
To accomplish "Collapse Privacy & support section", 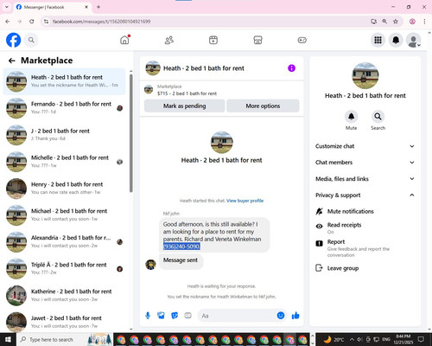I will point(365,195).
